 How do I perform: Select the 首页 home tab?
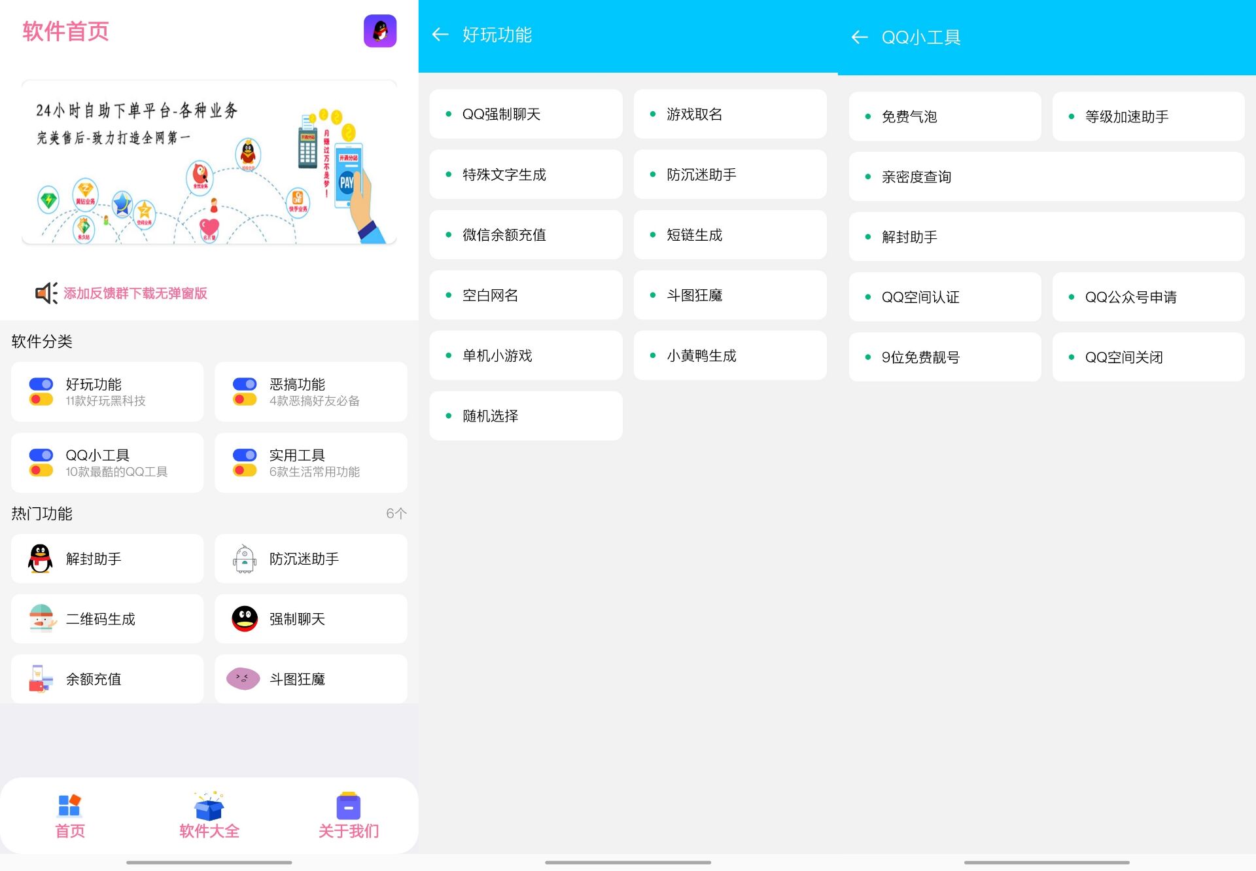69,815
